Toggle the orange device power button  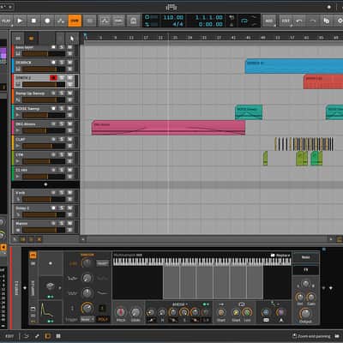[x=33, y=255]
